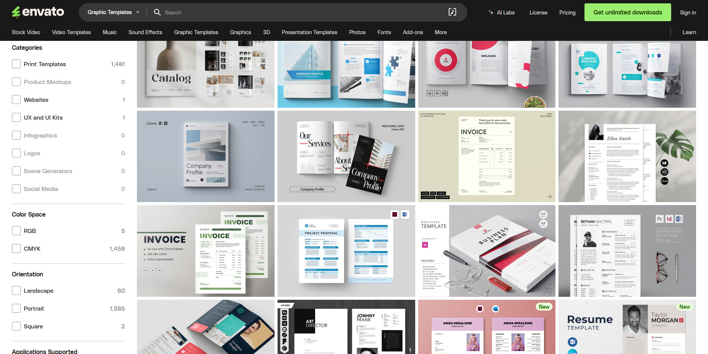Viewport: 708px width, 354px height.
Task: Open the teal trifold brochure thumbnail
Action: click(x=206, y=327)
